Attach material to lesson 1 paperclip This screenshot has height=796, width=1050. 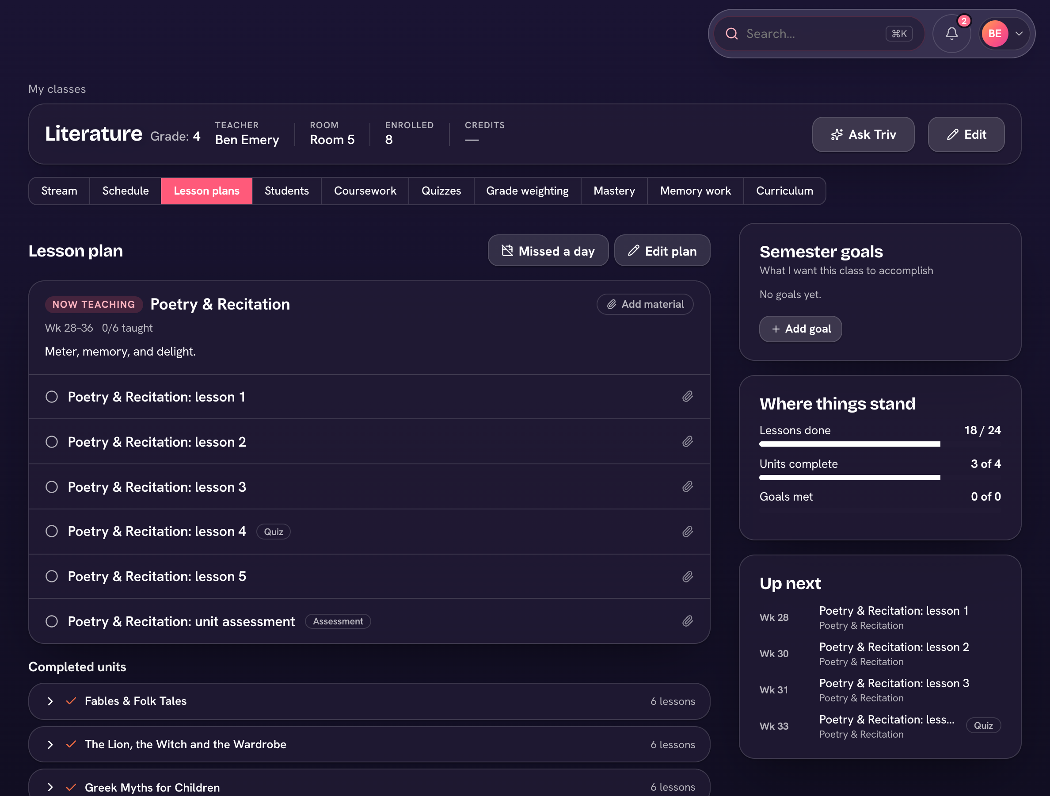pyautogui.click(x=687, y=397)
